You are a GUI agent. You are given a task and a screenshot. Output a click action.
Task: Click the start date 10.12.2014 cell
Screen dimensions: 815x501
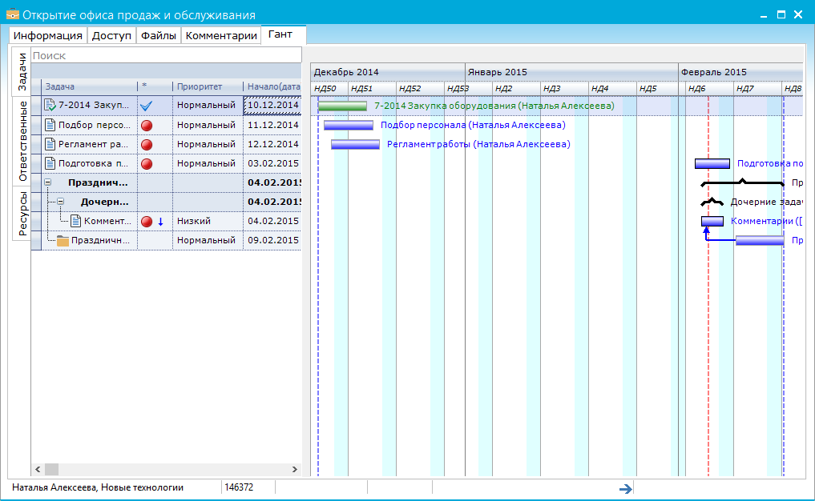click(273, 105)
